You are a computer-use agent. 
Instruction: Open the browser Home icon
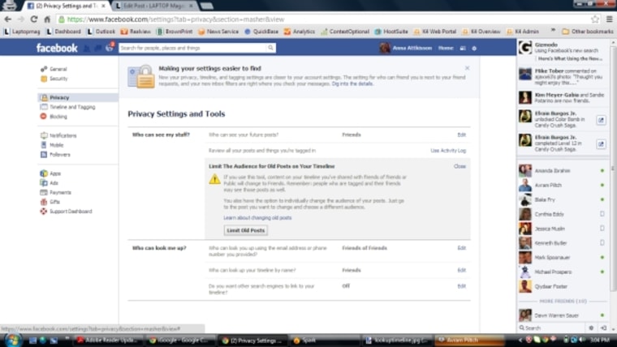(47, 19)
